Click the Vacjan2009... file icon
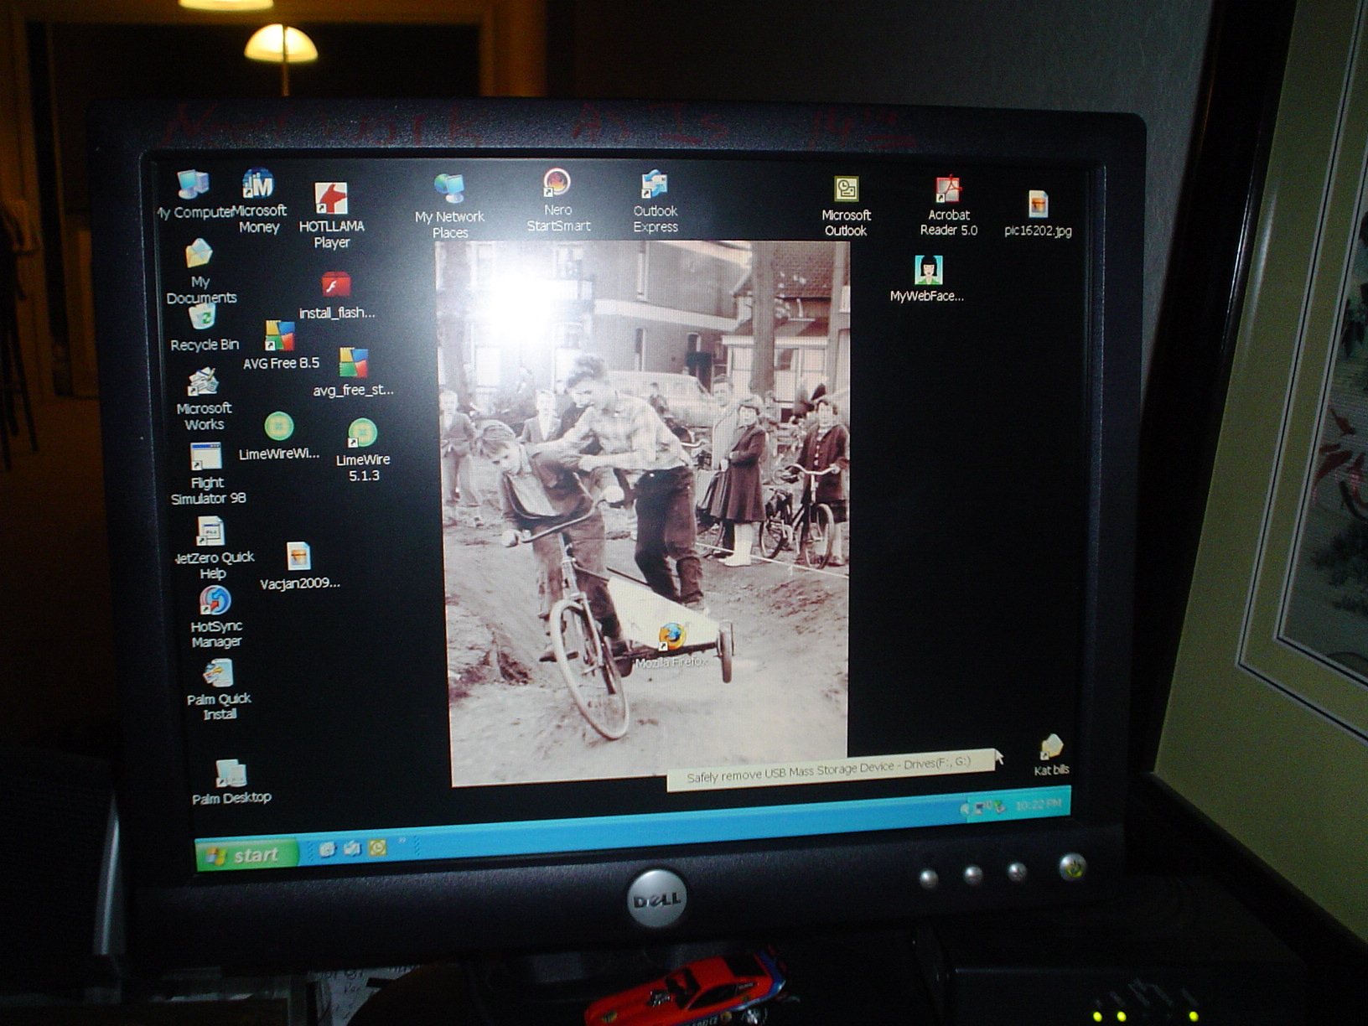The image size is (1368, 1026). pyautogui.click(x=299, y=566)
